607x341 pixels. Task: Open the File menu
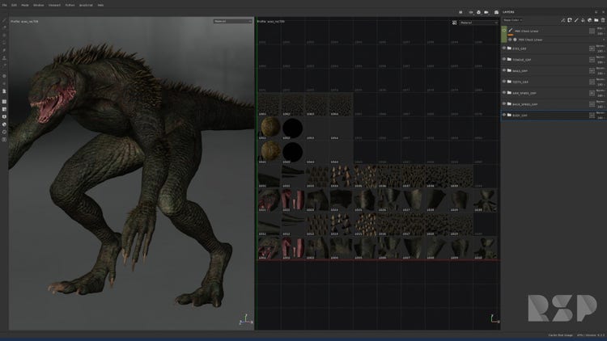click(4, 5)
